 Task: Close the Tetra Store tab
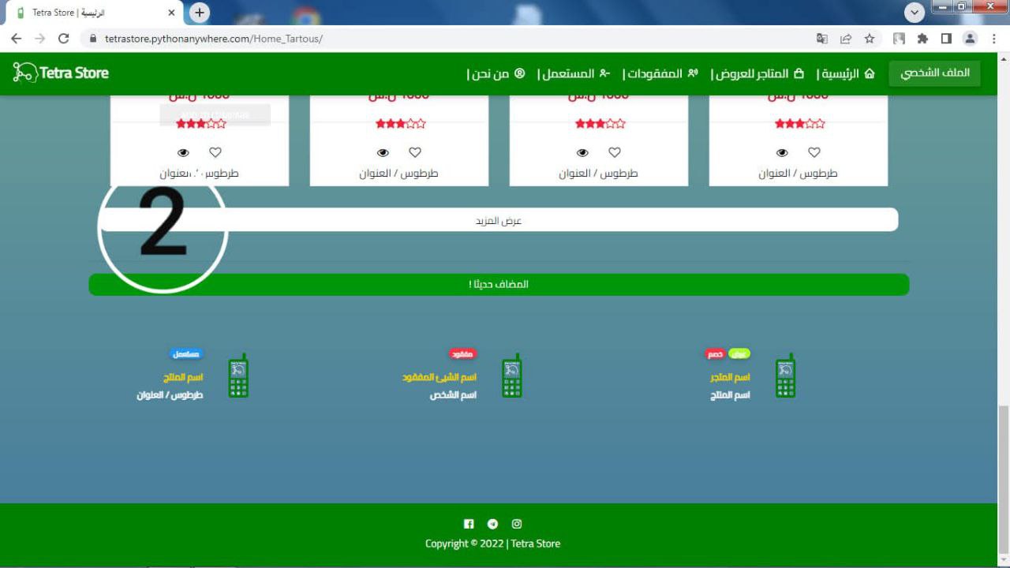pyautogui.click(x=172, y=13)
